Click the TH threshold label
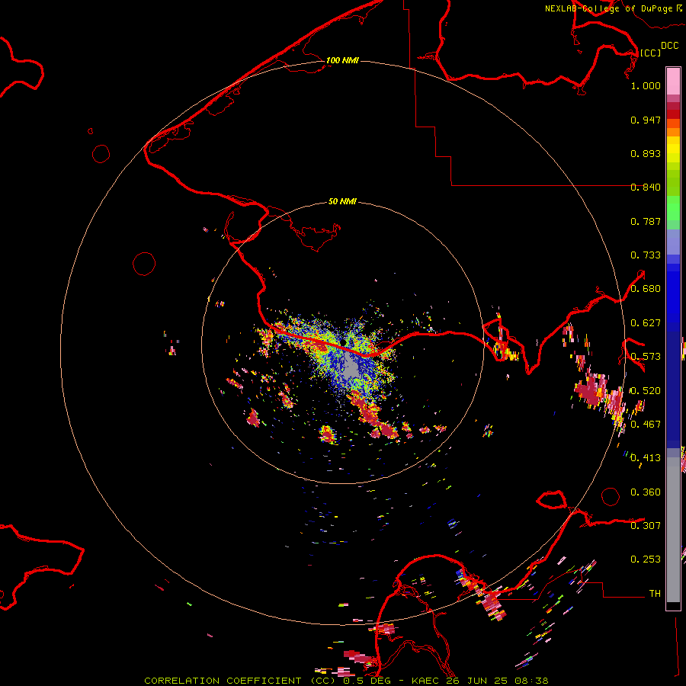This screenshot has width=686, height=686. (x=655, y=594)
